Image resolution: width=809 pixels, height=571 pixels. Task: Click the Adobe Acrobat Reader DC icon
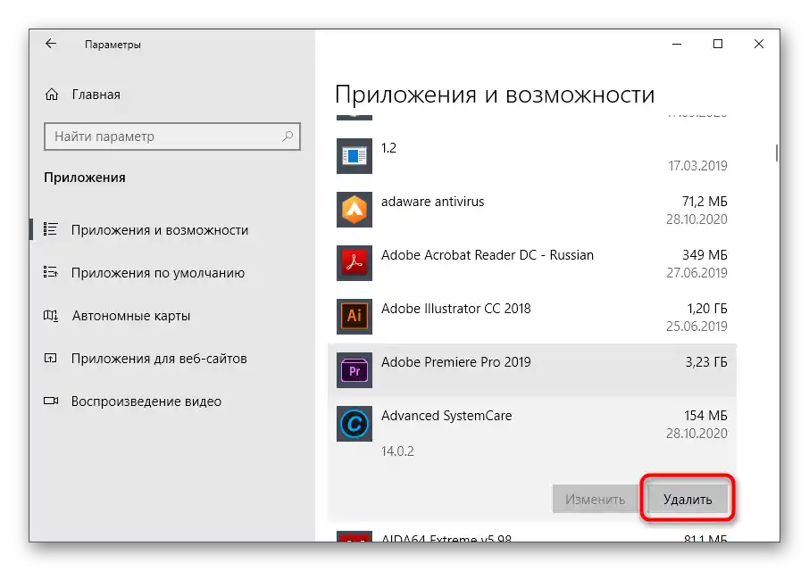(354, 263)
